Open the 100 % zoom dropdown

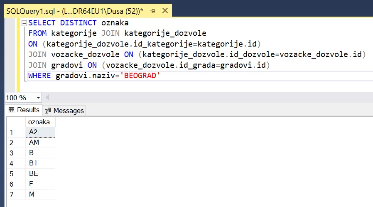39,98
